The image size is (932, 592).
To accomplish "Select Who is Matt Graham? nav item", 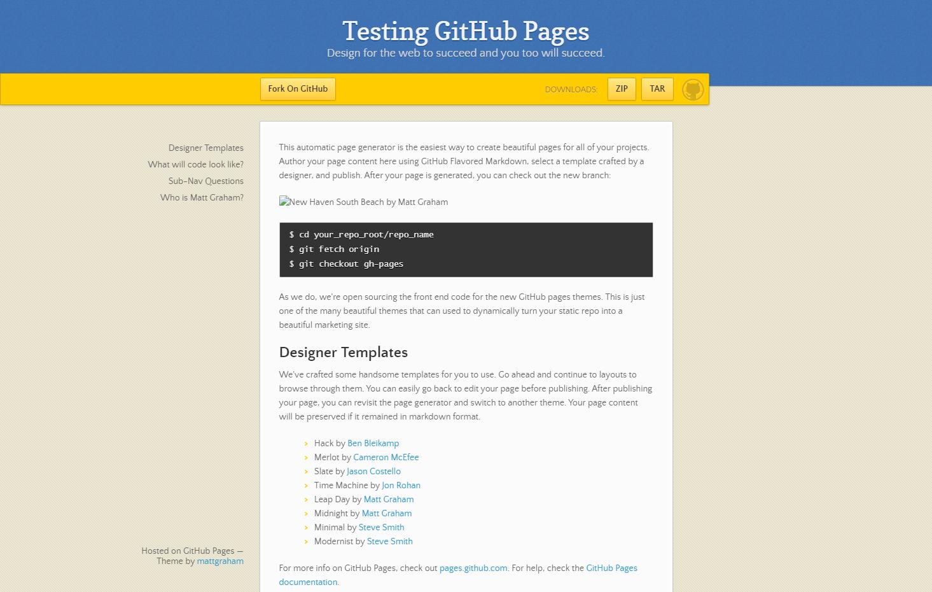I will click(x=202, y=197).
